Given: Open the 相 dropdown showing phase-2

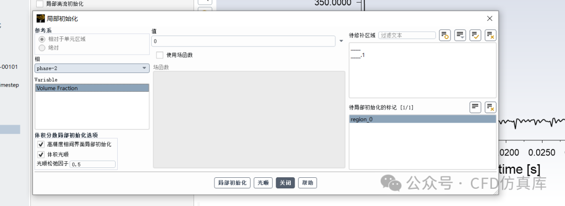Looking at the screenshot, I should [92, 68].
